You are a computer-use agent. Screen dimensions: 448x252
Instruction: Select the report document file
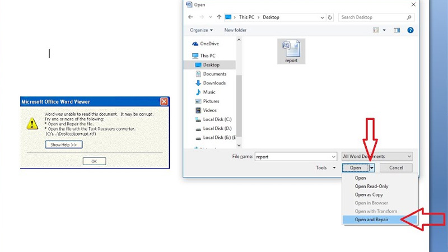click(291, 52)
